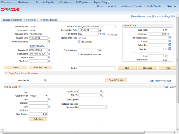Check the Incomplete Voucher checkbox
179x134 pixels.
(79, 54)
